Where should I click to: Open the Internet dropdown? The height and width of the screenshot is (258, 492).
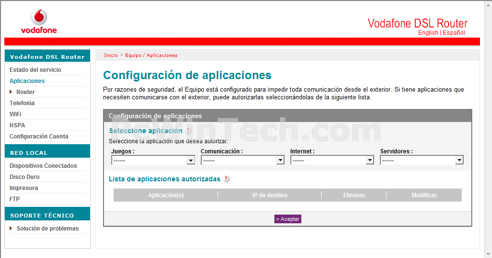pyautogui.click(x=332, y=160)
